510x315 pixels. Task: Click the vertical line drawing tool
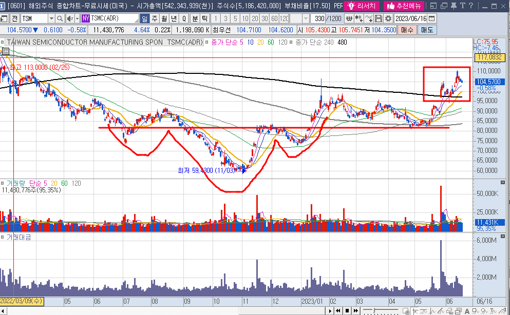(432, 311)
